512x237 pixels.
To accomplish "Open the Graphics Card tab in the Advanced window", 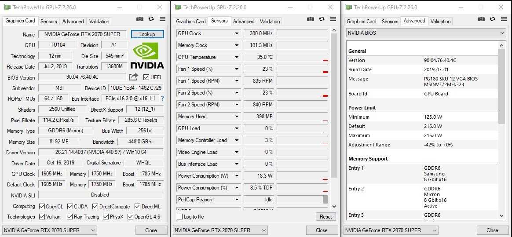I will [362, 22].
